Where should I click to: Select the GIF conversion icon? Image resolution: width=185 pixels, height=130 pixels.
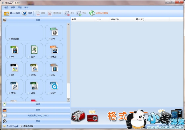click(14, 68)
